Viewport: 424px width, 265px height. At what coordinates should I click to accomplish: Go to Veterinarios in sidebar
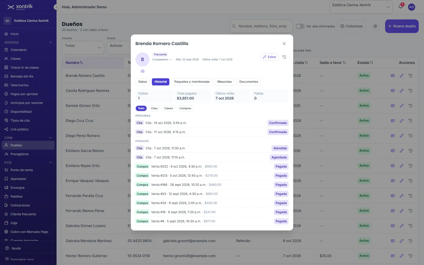tap(28, 85)
